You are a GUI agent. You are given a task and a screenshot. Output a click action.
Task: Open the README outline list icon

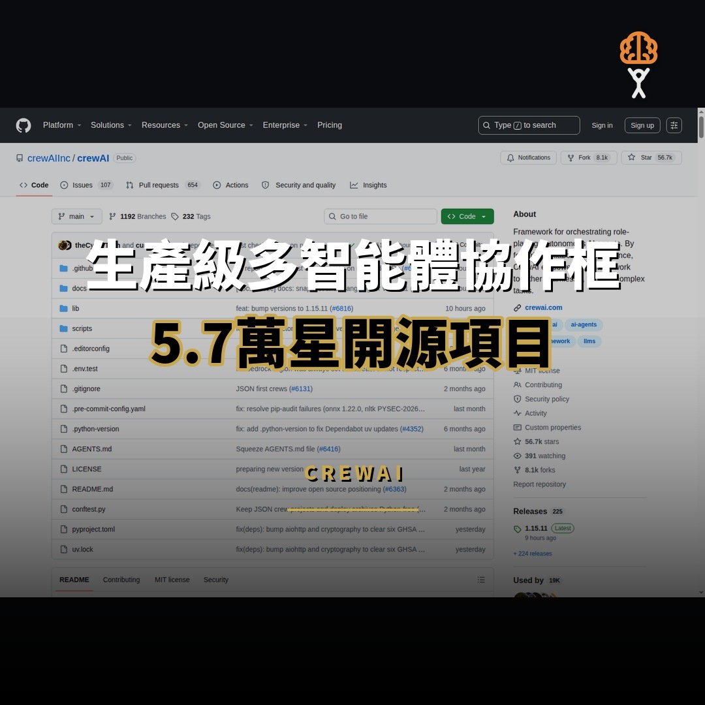480,580
